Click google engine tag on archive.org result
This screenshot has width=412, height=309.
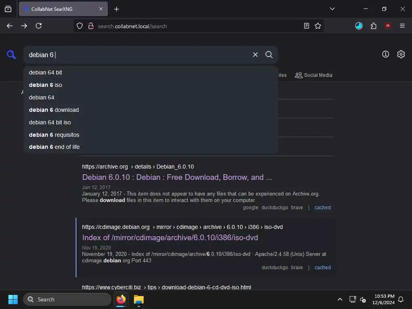click(x=250, y=208)
